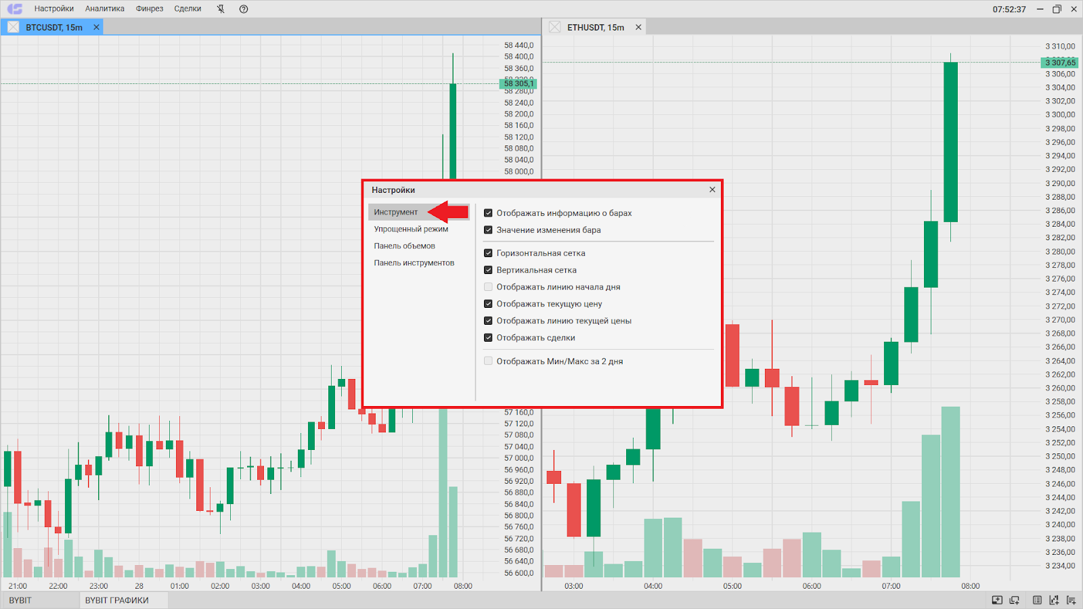Enable Отображать Мин/Макс за 2 дня checkbox

[488, 361]
